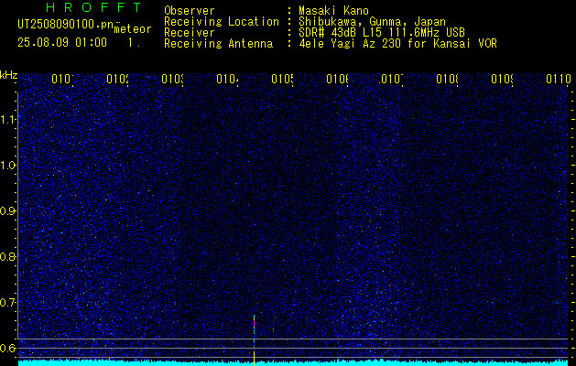The image size is (576, 366).
Task: Select the observer name Masaki Kano
Action: [x=333, y=11]
